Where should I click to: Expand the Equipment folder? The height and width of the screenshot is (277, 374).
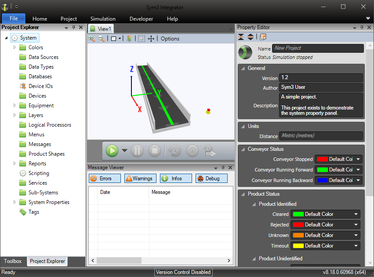(x=15, y=106)
